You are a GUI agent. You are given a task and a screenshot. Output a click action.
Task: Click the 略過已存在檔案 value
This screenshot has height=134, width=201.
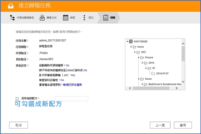pyautogui.click(x=73, y=85)
